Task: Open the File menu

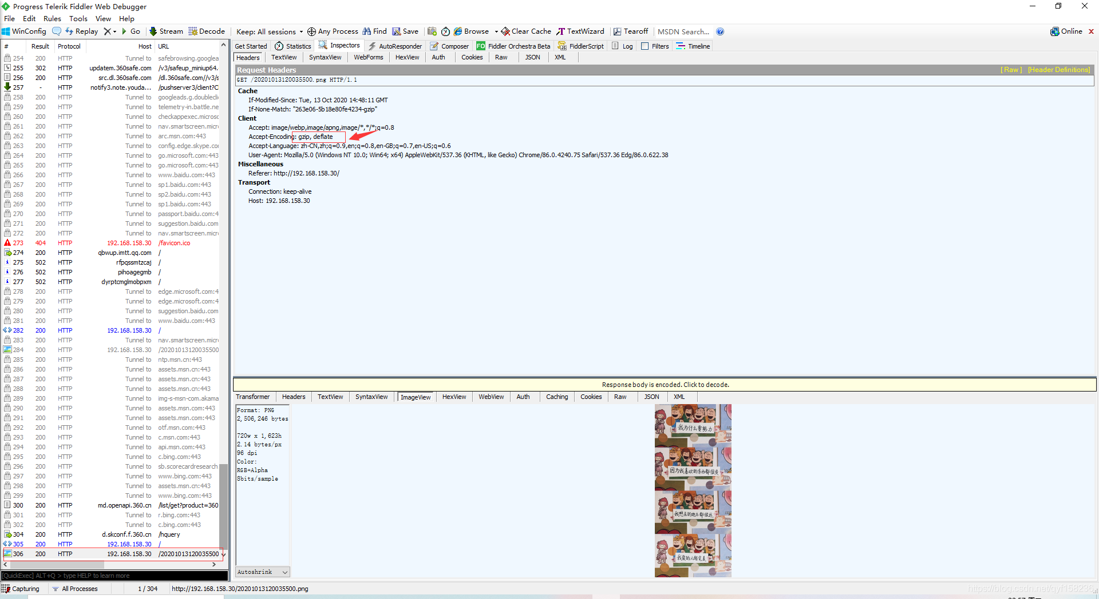Action: (x=10, y=19)
